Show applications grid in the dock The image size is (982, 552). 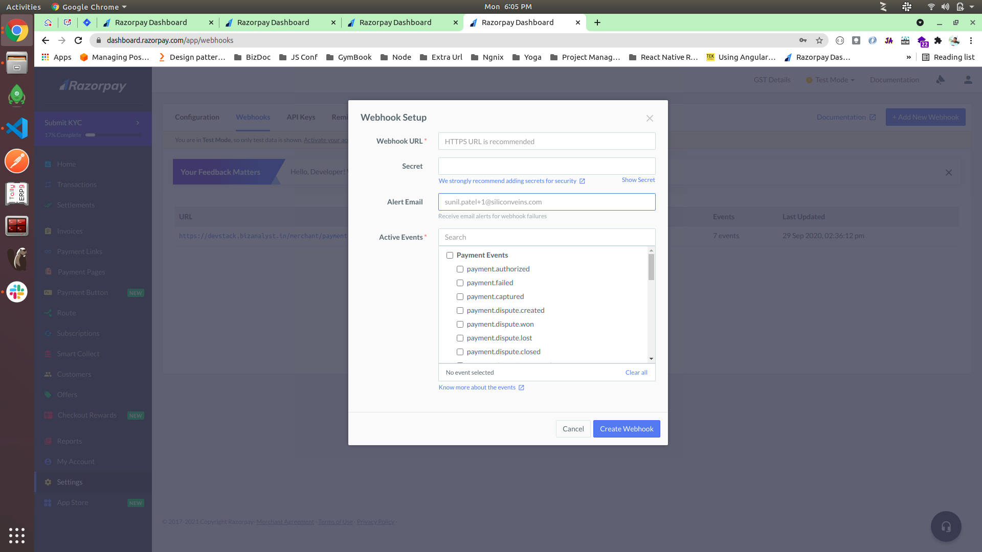17,535
